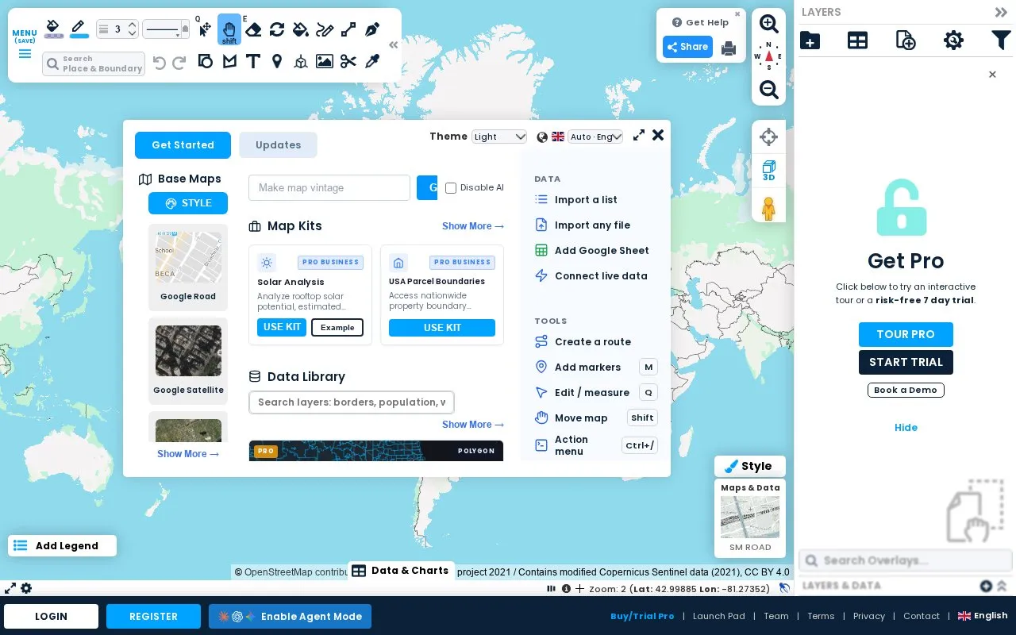1016x635 pixels.
Task: Open the MENU (save) hamburger
Action: [25, 44]
